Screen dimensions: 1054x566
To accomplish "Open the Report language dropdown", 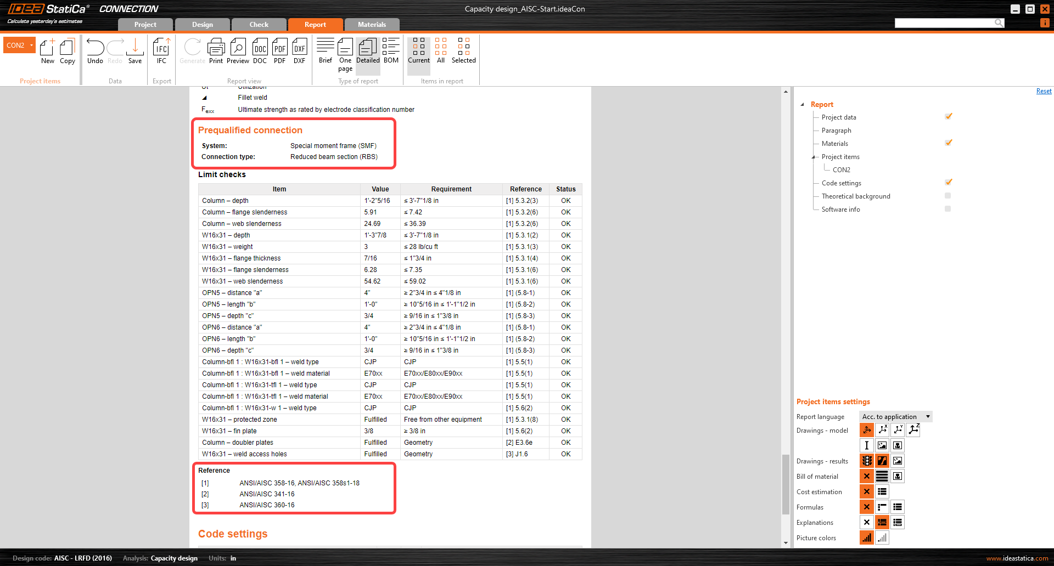I will [x=895, y=417].
